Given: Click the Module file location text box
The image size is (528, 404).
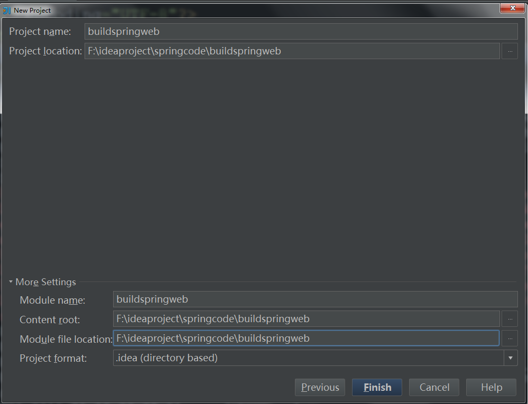Looking at the screenshot, I should [307, 338].
